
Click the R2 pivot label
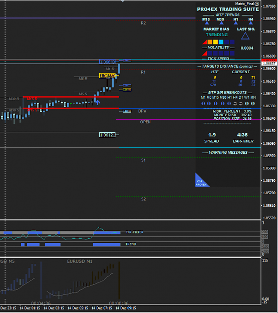(x=143, y=23)
